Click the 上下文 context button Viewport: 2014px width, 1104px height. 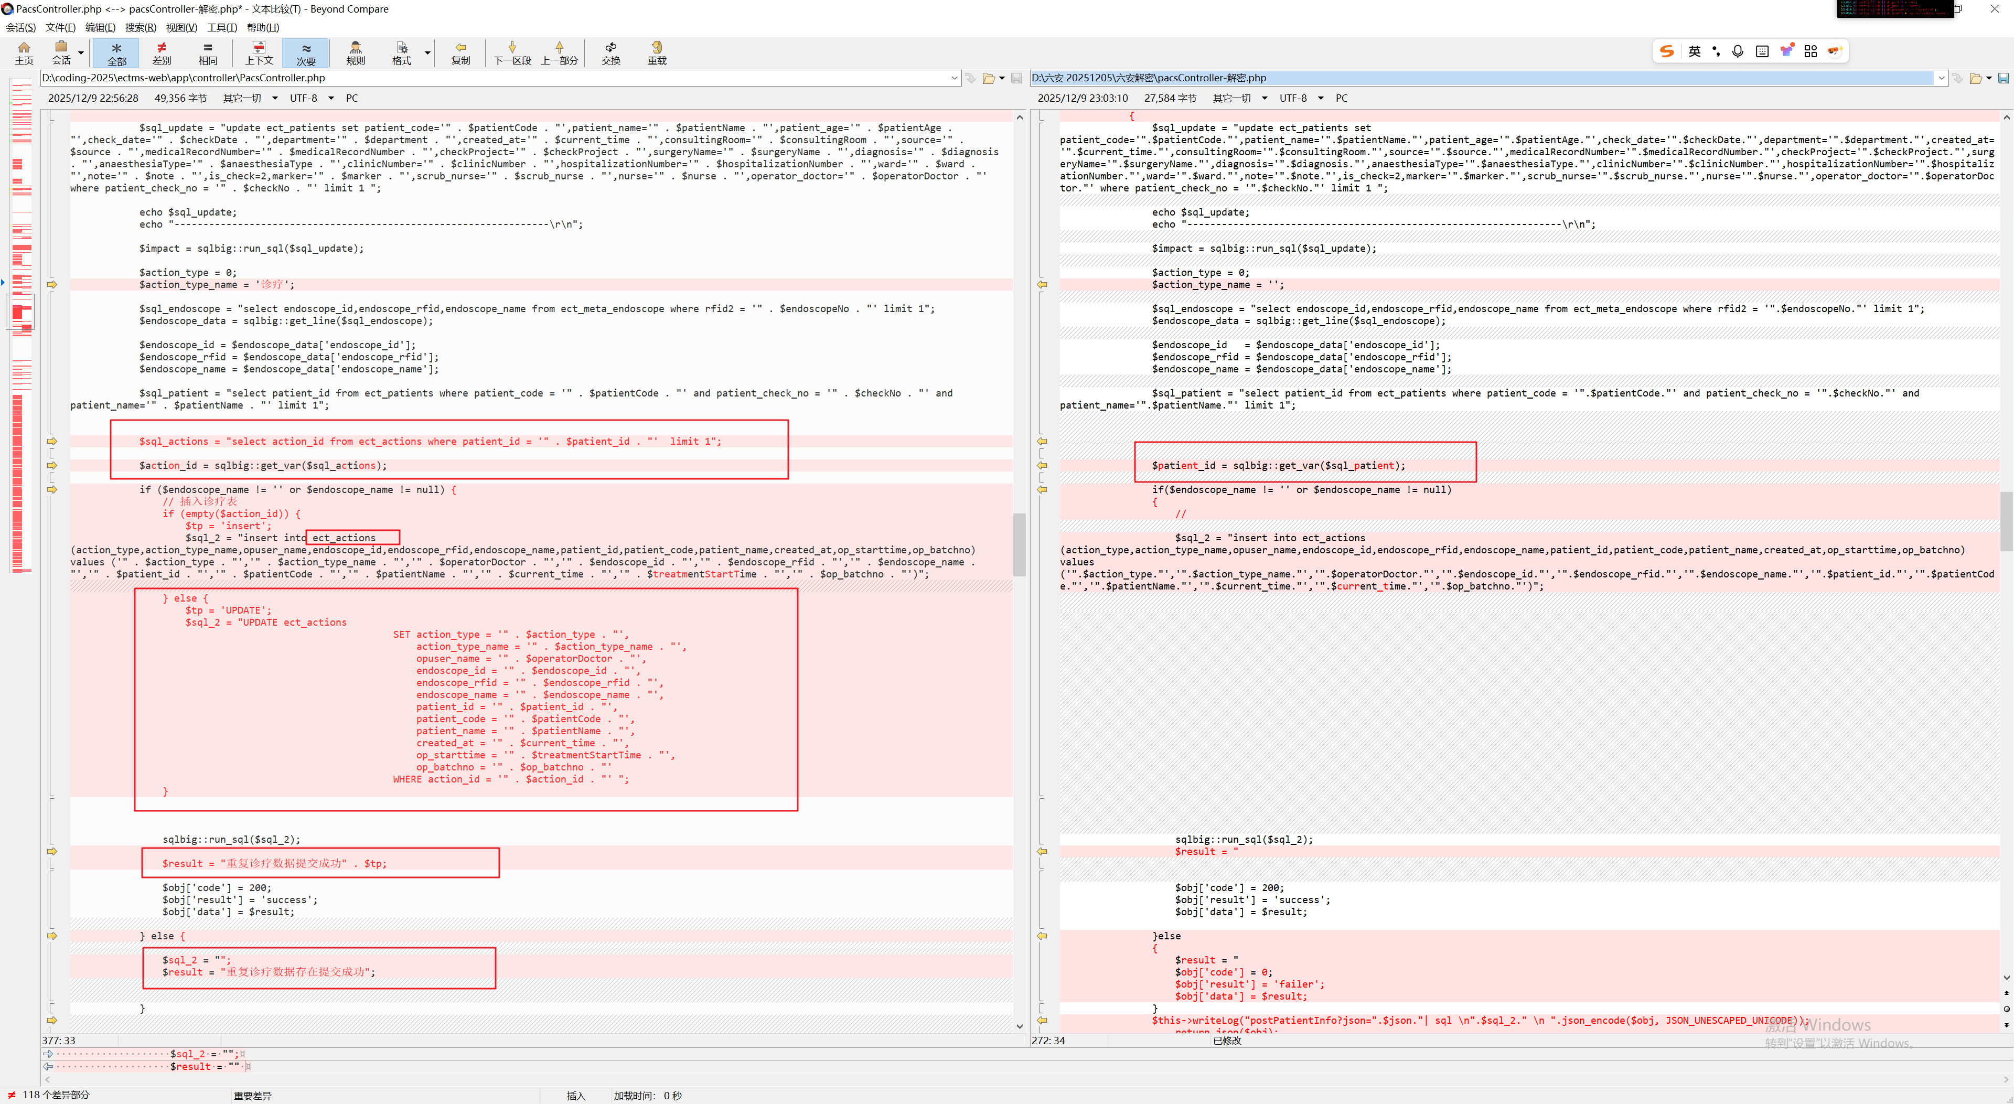(259, 53)
